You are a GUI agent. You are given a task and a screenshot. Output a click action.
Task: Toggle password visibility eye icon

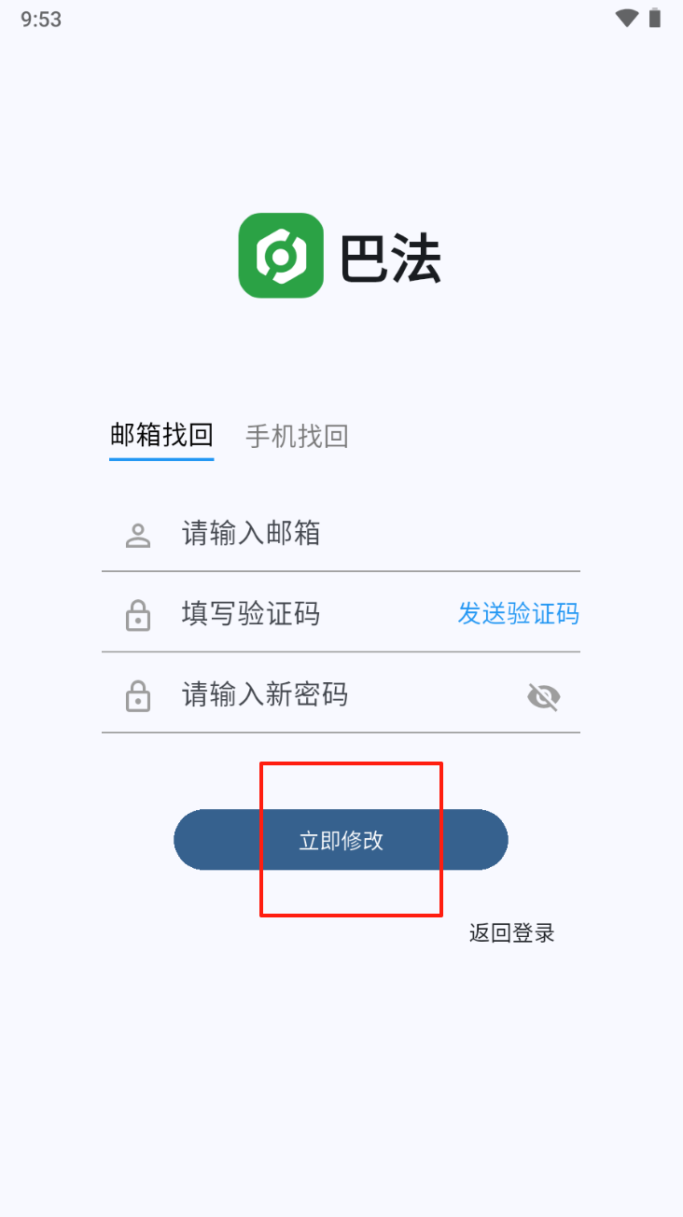[x=544, y=696]
